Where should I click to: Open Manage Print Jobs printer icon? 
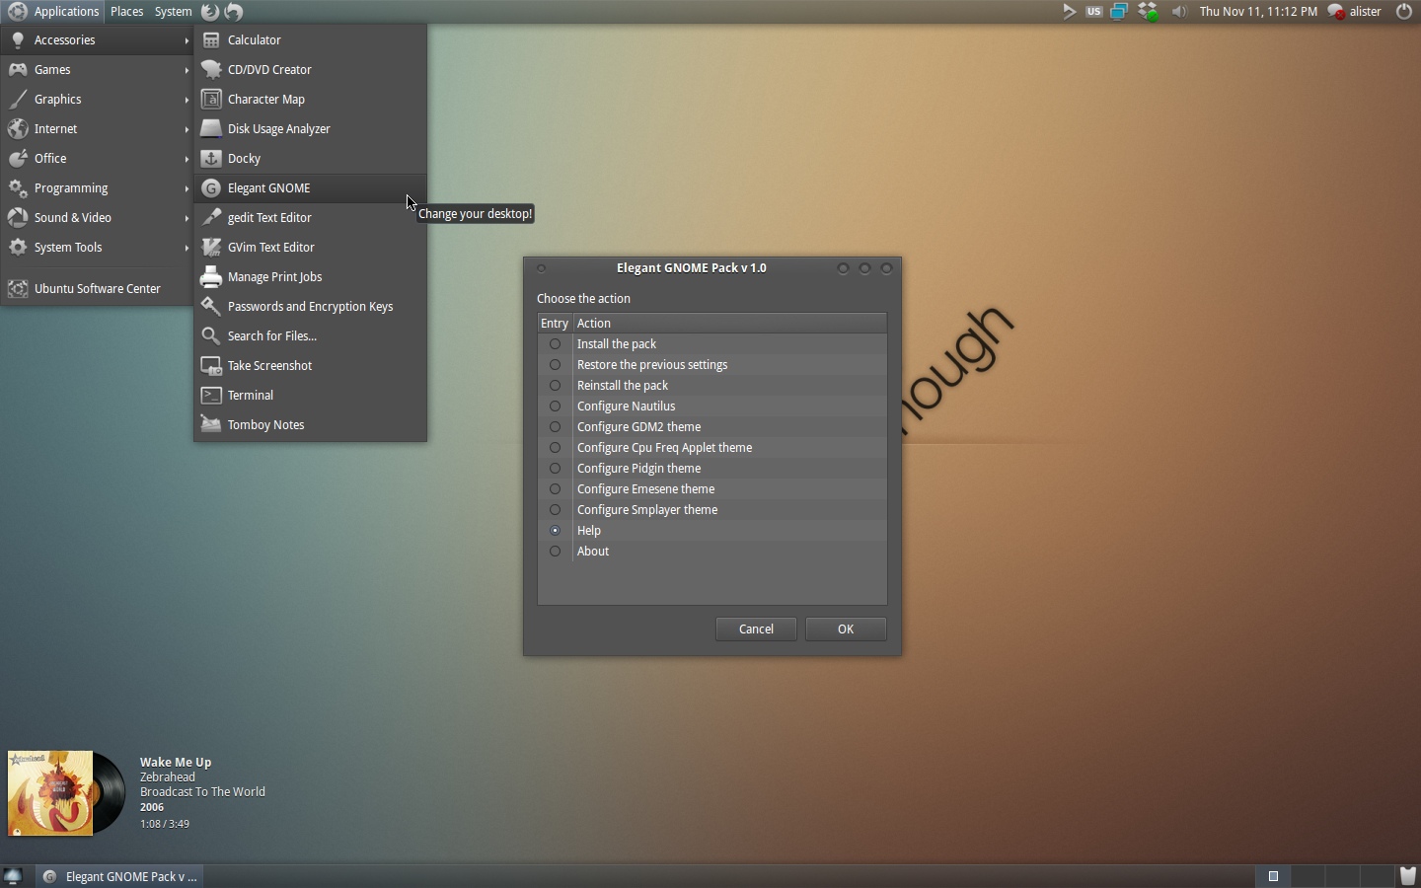click(x=210, y=277)
